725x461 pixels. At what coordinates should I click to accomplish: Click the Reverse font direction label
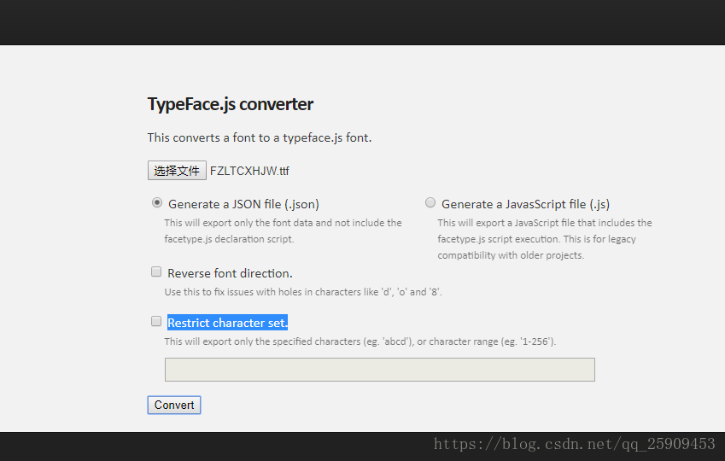[x=230, y=273]
